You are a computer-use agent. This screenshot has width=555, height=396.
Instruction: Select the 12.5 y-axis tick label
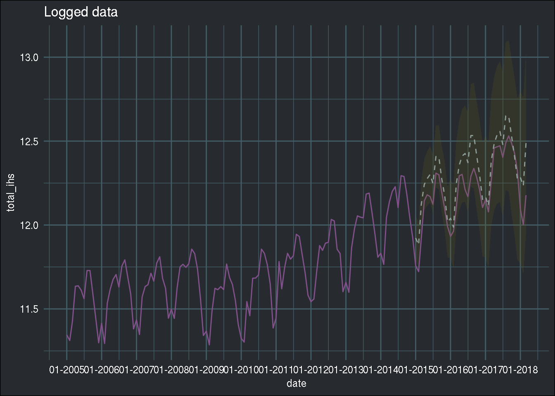point(29,141)
